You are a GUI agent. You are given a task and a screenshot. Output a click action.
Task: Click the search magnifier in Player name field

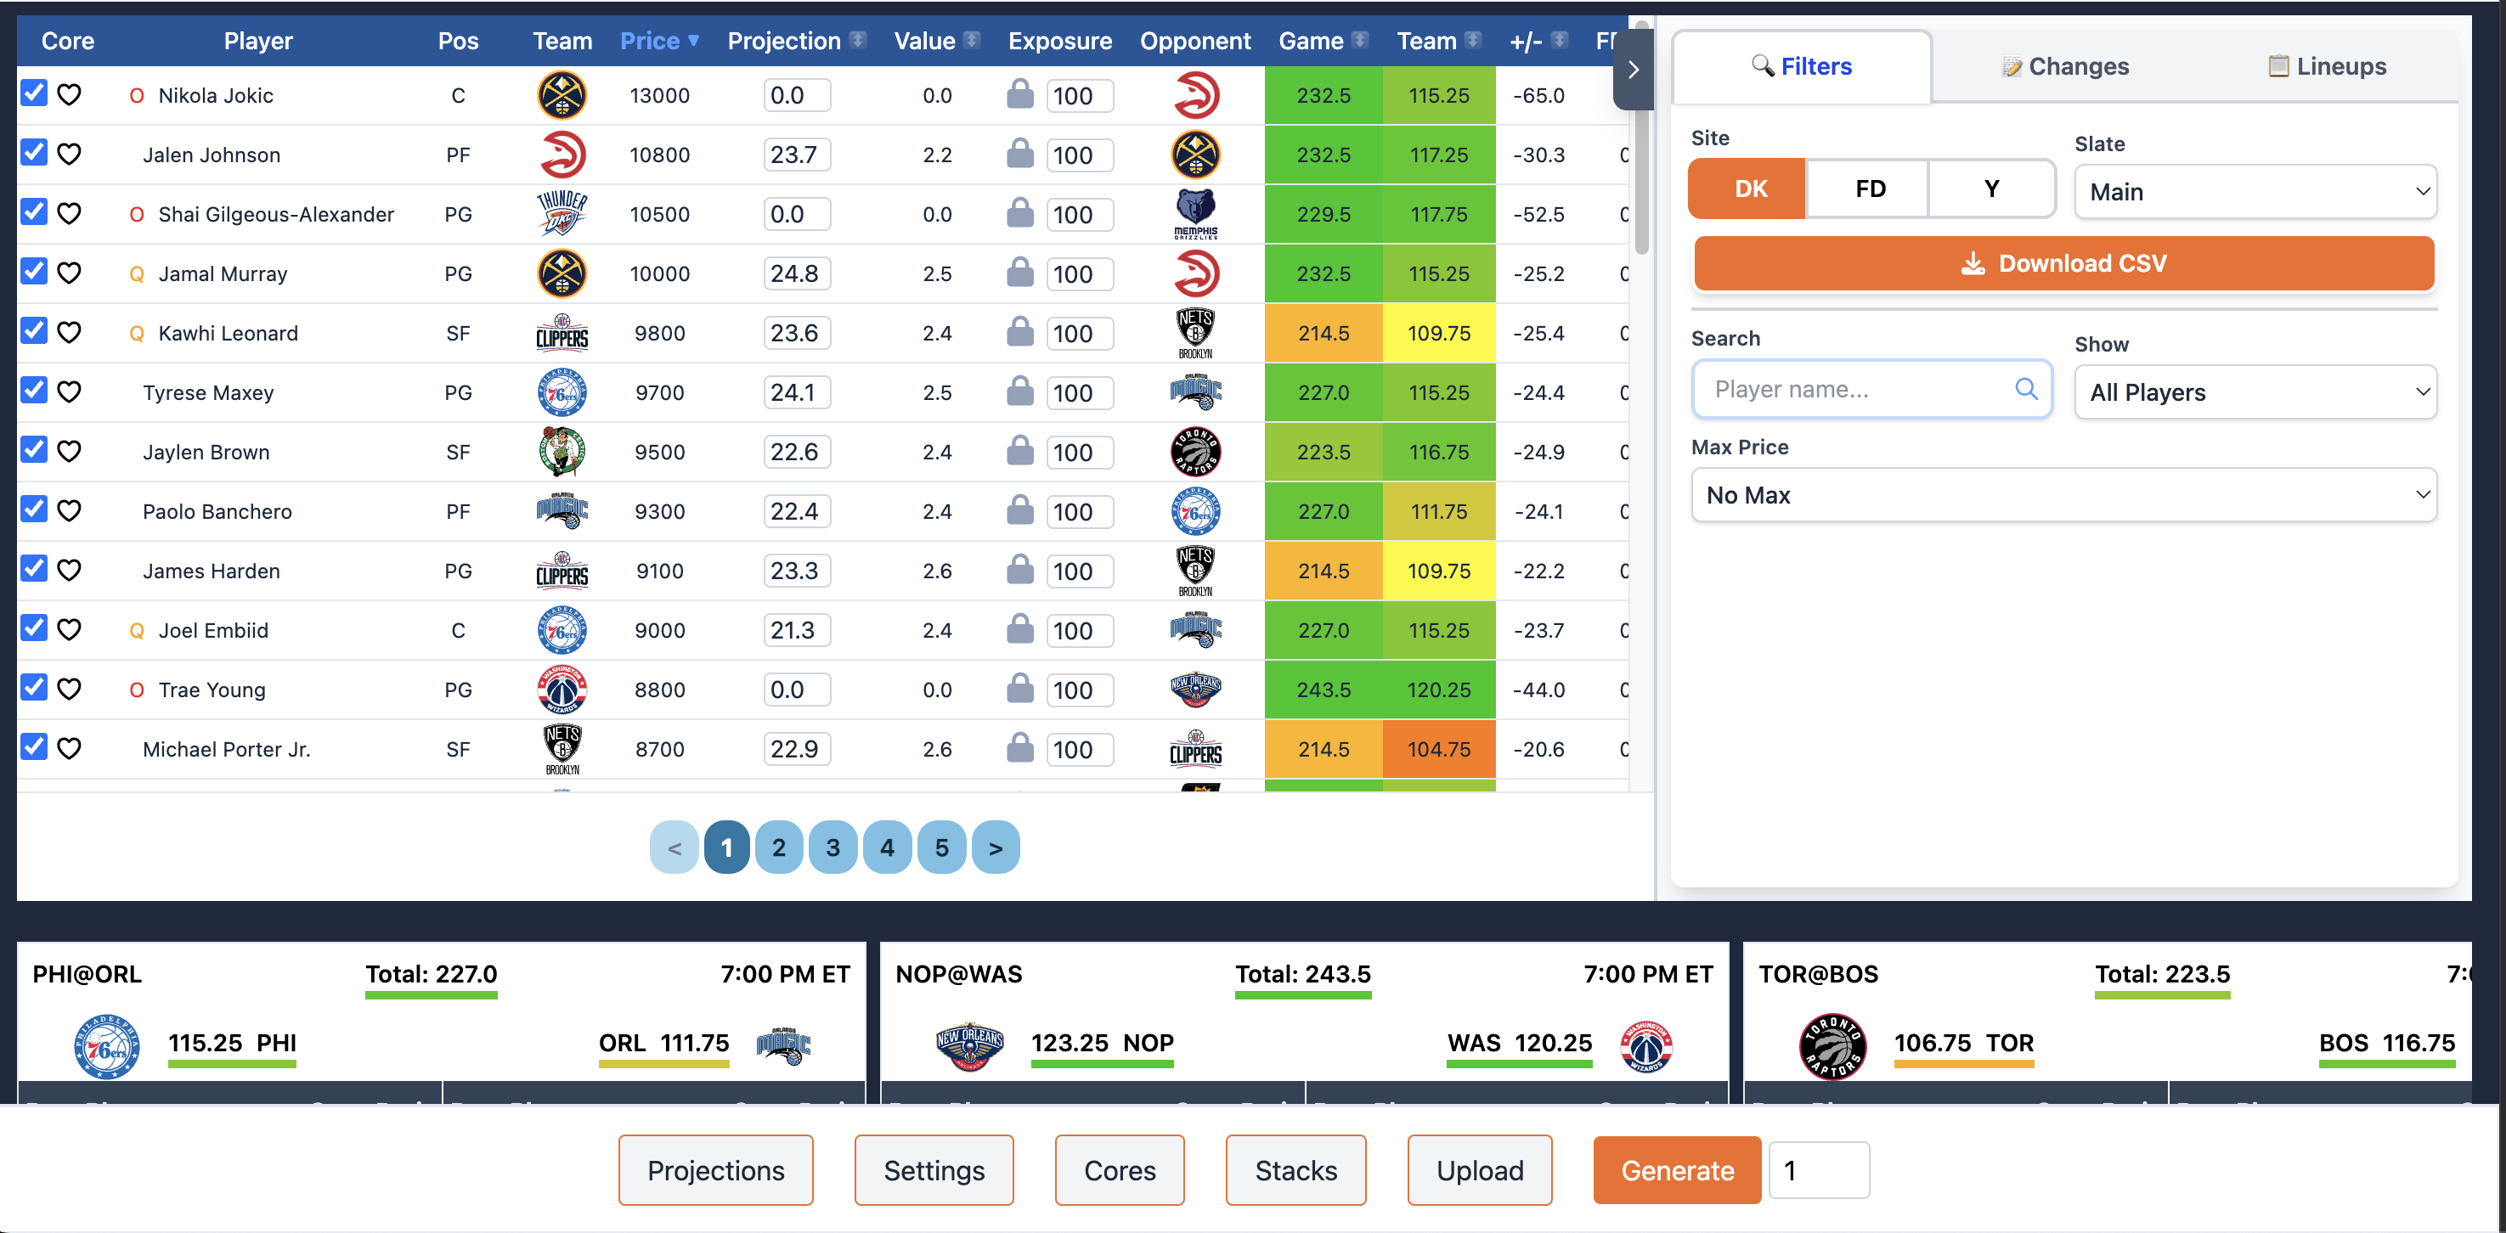coord(2025,389)
